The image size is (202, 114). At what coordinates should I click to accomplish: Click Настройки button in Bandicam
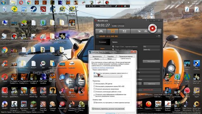click(x=151, y=61)
